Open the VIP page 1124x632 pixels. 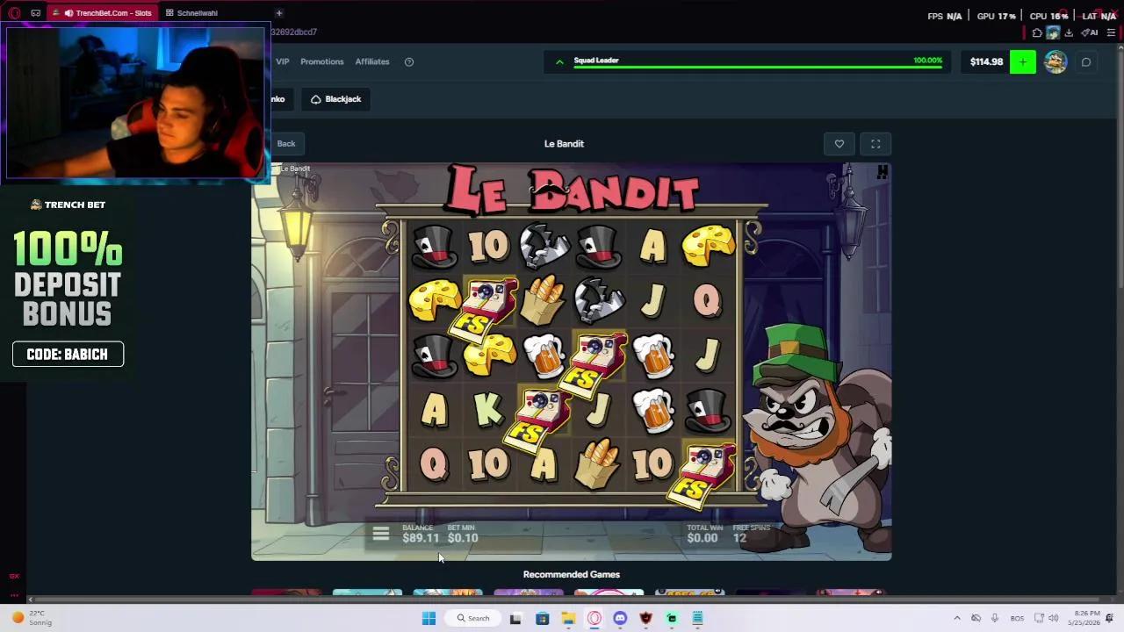tap(283, 61)
